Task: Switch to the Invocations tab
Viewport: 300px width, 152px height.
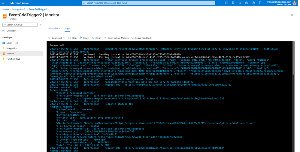Action: (54, 28)
